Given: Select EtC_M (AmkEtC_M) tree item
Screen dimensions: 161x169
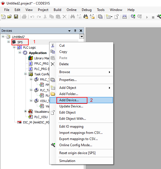Looking at the screenshot, I should [x=36, y=122].
